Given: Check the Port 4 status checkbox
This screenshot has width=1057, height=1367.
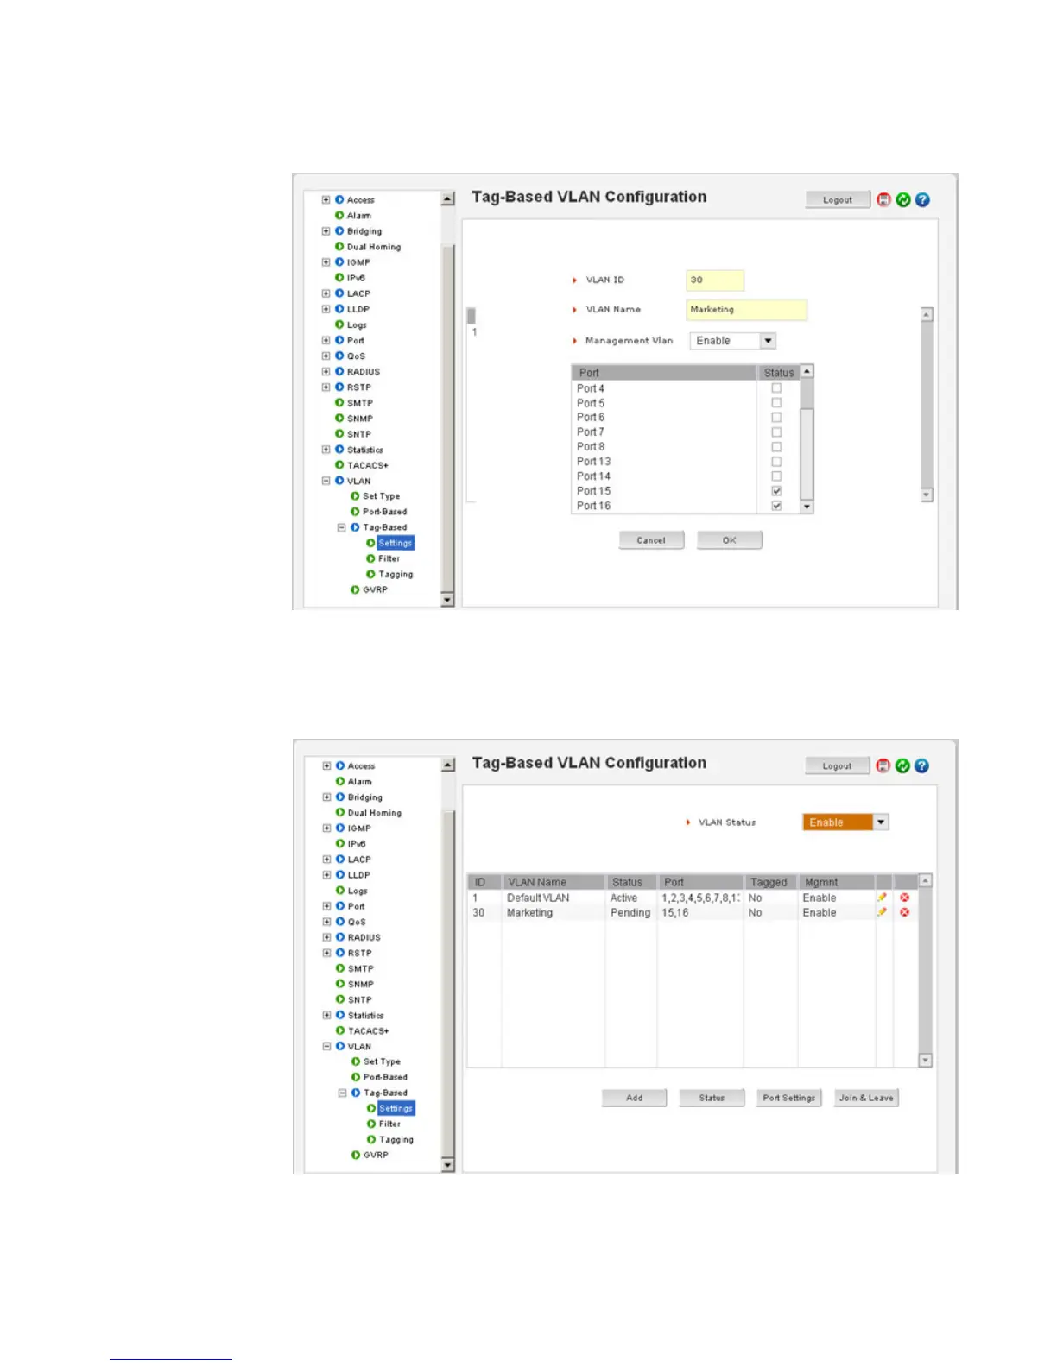Looking at the screenshot, I should pos(776,388).
